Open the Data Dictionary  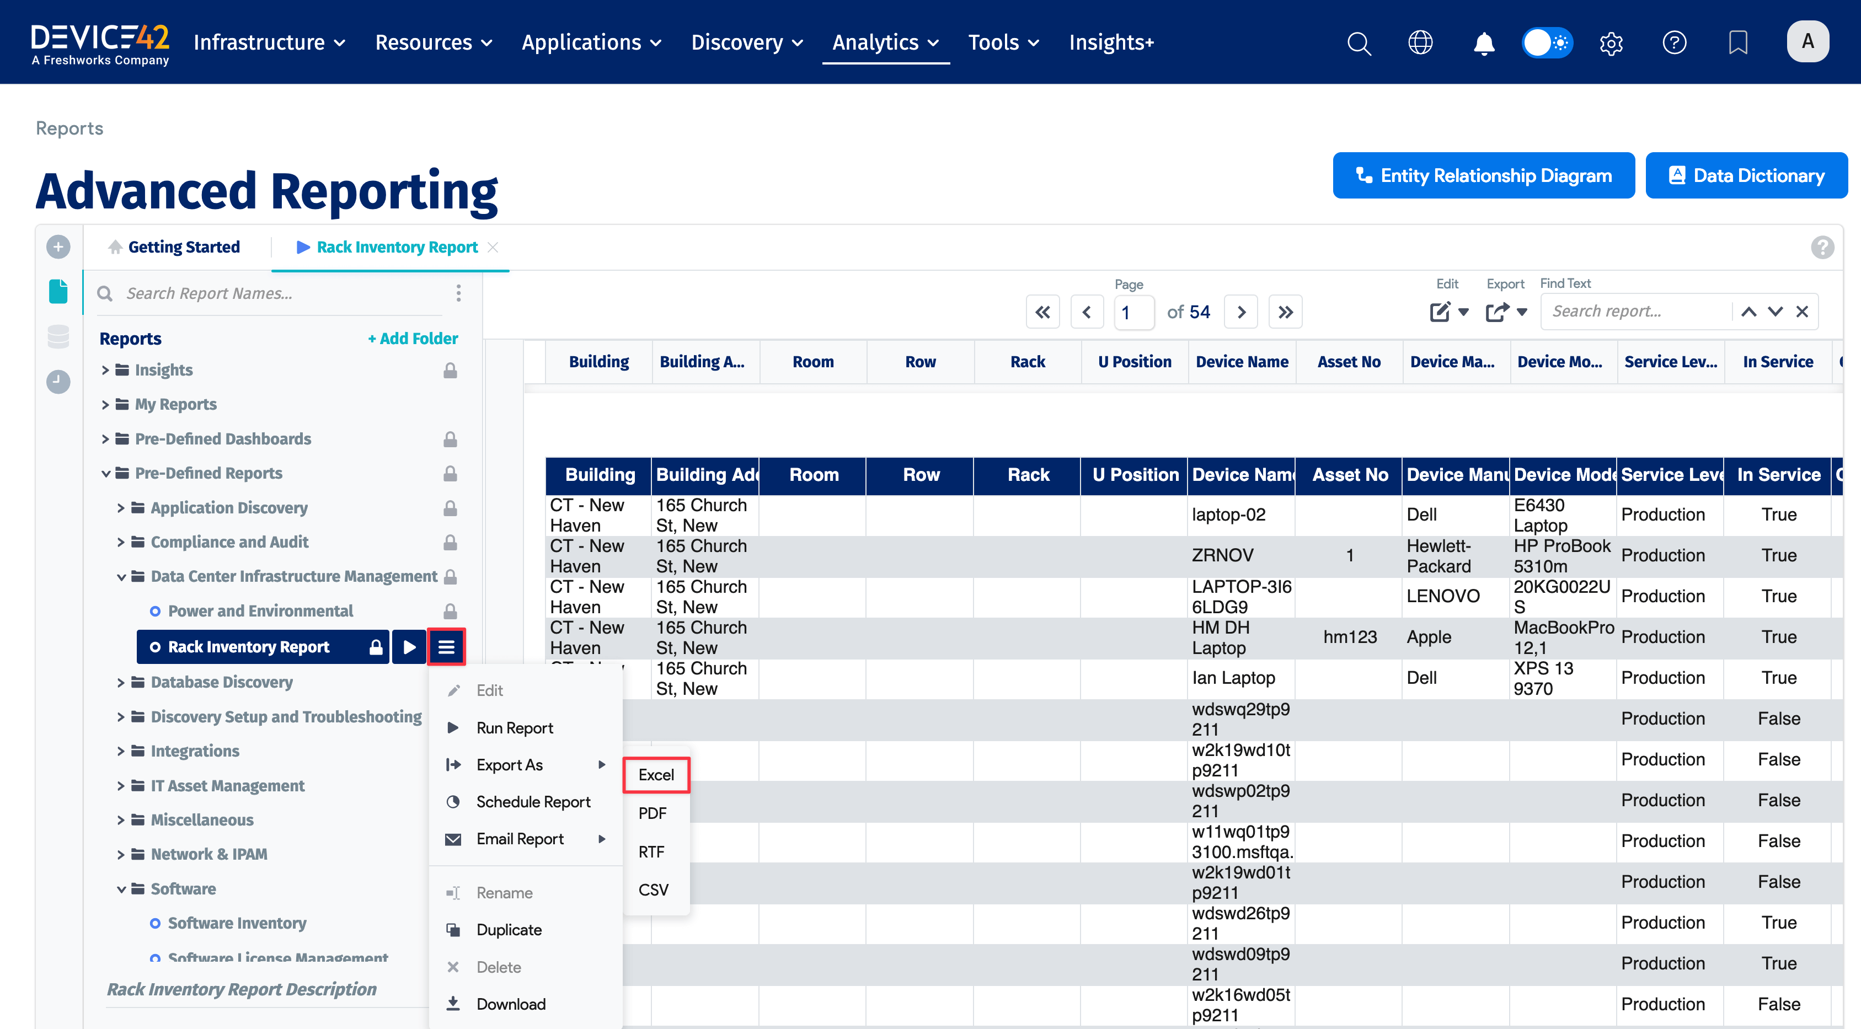[1746, 175]
